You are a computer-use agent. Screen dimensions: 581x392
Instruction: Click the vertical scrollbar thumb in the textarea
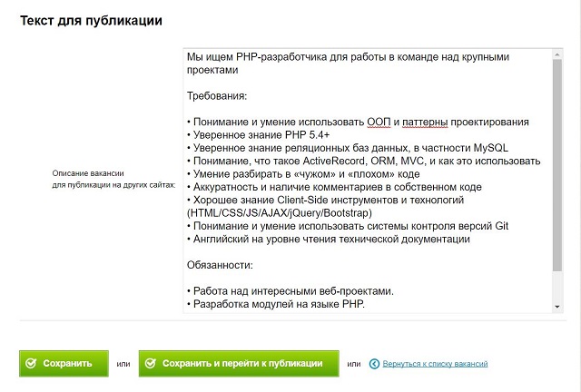pos(557,163)
